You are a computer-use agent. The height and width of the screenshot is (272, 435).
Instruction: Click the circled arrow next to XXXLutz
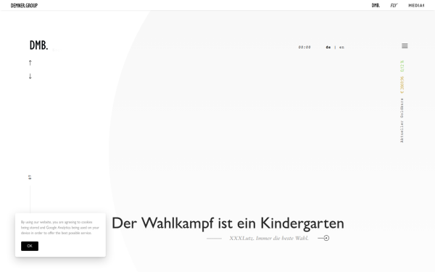323,238
